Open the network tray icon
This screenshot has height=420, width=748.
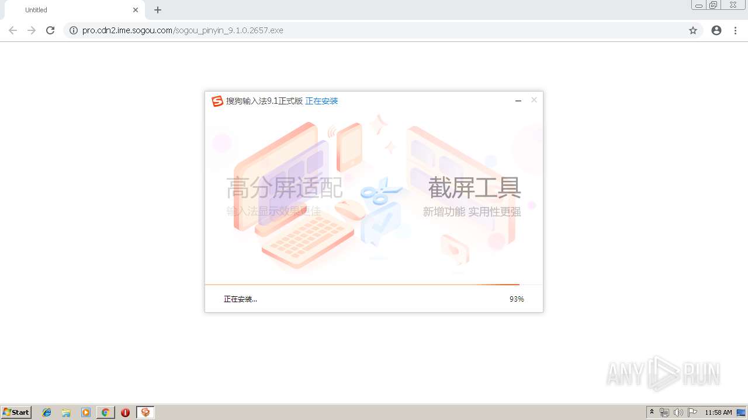tap(664, 412)
